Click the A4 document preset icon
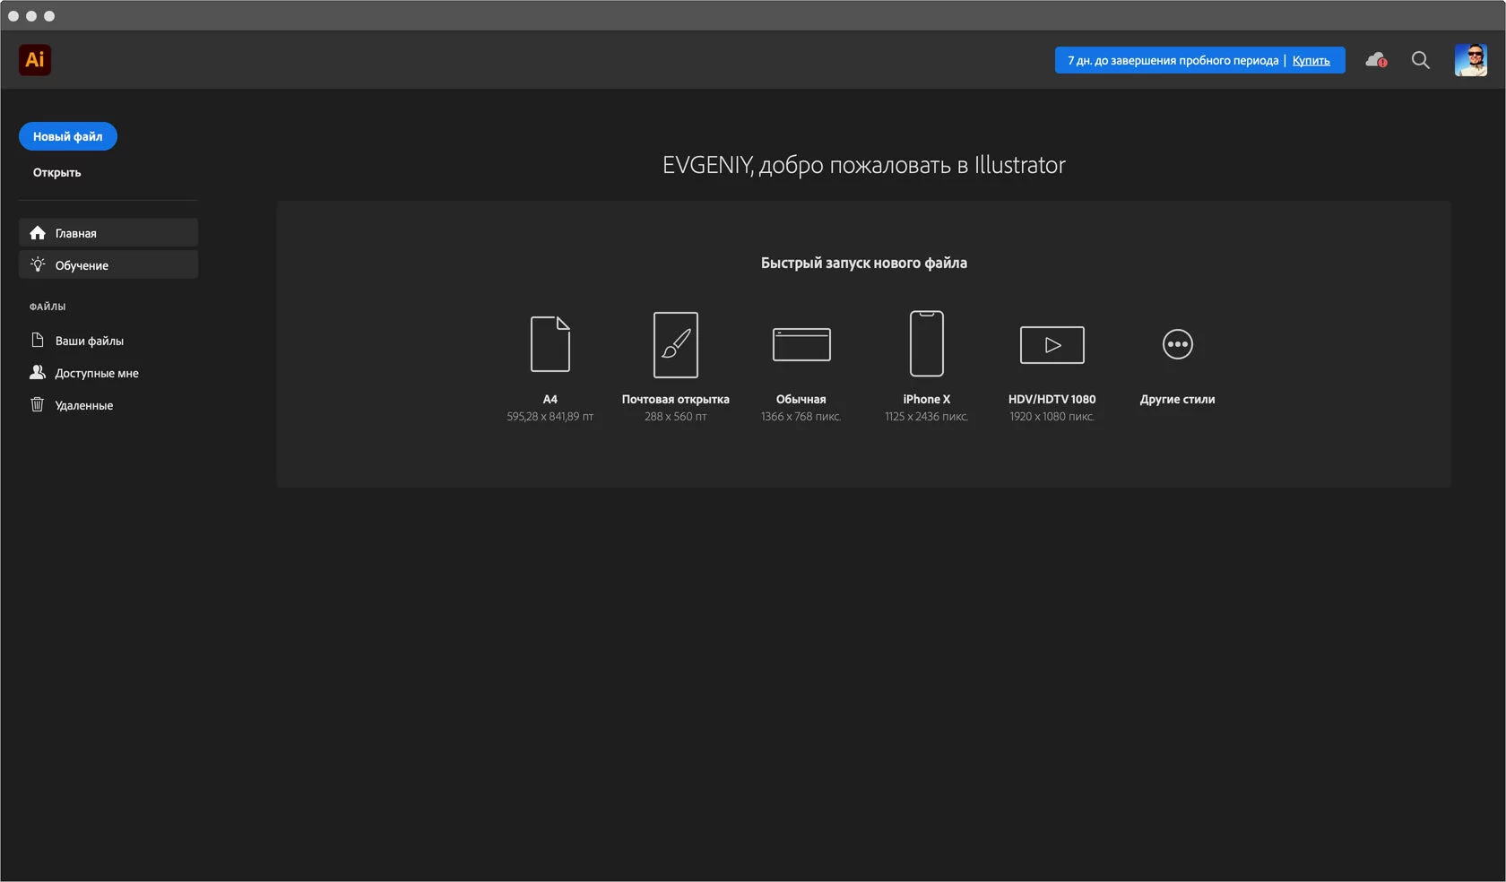The width and height of the screenshot is (1506, 882). coord(550,344)
